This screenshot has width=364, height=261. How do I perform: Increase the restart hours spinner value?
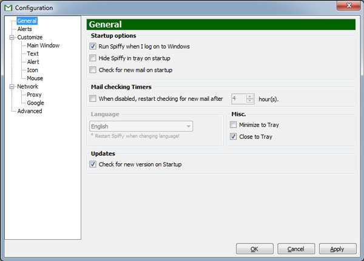click(250, 97)
